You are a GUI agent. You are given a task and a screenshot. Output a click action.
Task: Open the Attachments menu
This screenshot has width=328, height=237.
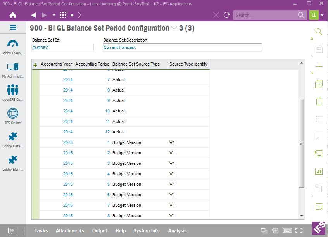tap(70, 231)
